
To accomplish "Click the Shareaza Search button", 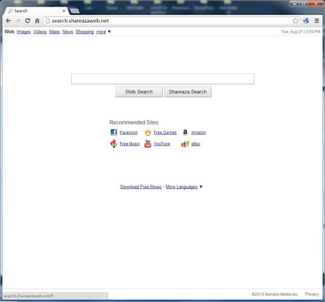I will click(188, 92).
